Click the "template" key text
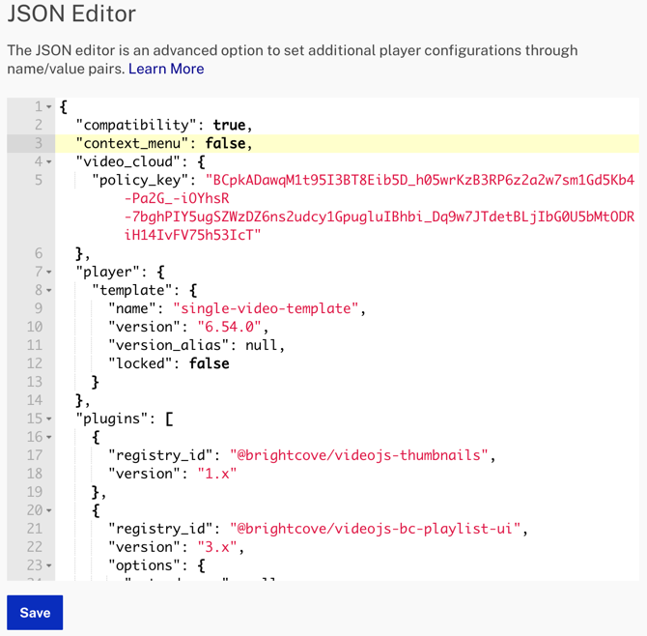Screen dimensions: 647x636 pyautogui.click(x=132, y=290)
